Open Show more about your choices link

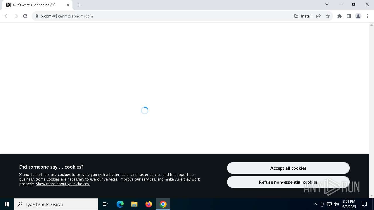coord(63,184)
